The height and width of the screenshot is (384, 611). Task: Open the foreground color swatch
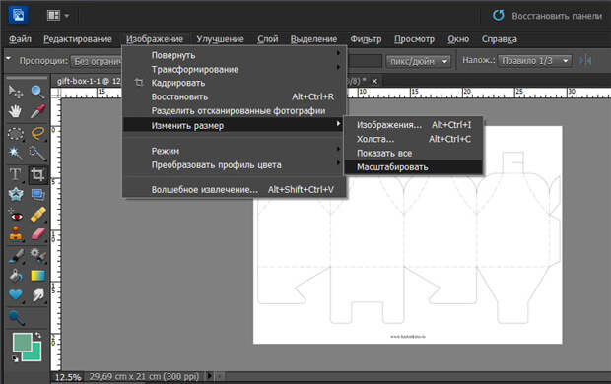click(x=22, y=342)
